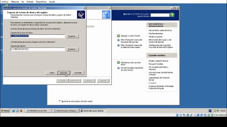Open the Microsoft TechNet link
Viewport: 227px width, 127px height.
[156, 64]
